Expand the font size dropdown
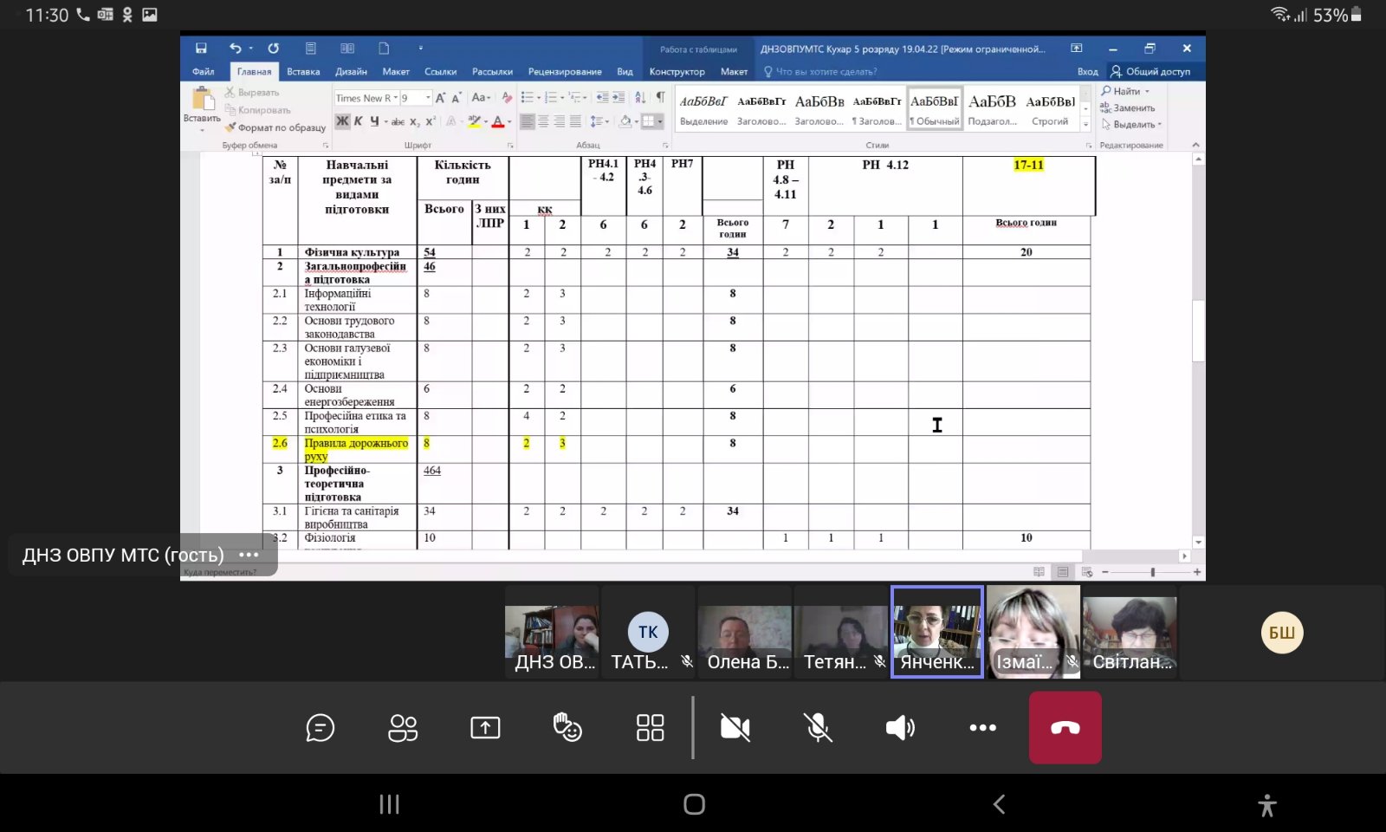This screenshot has width=1386, height=832. pyautogui.click(x=428, y=99)
